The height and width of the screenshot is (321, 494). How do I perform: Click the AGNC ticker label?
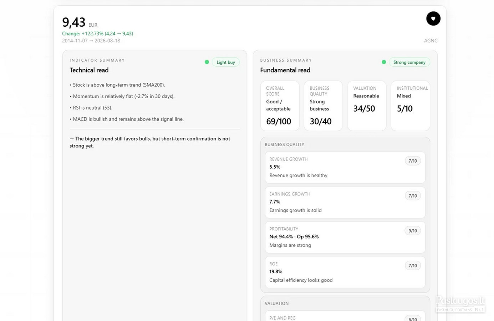(431, 41)
